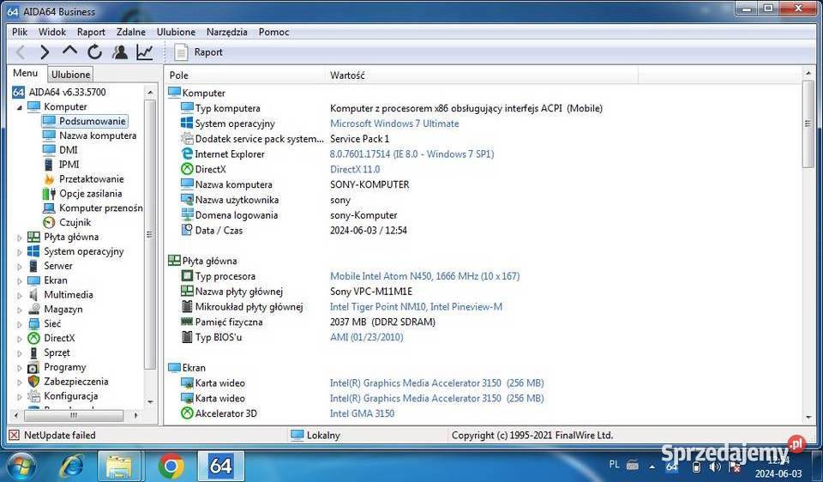Click the Komputer przenośny laptop icon
This screenshot has height=482, width=823.
[x=49, y=208]
